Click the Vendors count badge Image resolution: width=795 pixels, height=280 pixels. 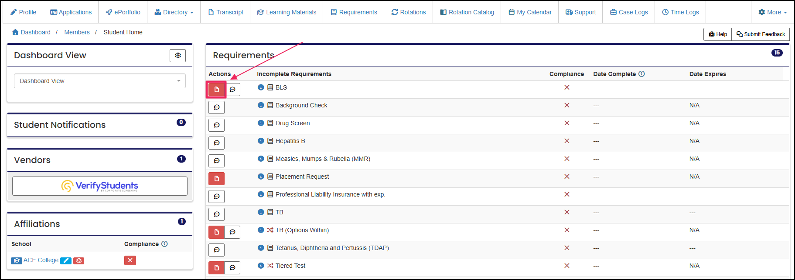point(181,159)
